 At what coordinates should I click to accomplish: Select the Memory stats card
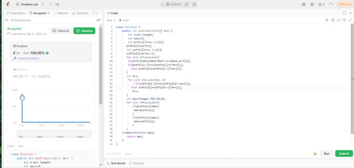coord(51,73)
